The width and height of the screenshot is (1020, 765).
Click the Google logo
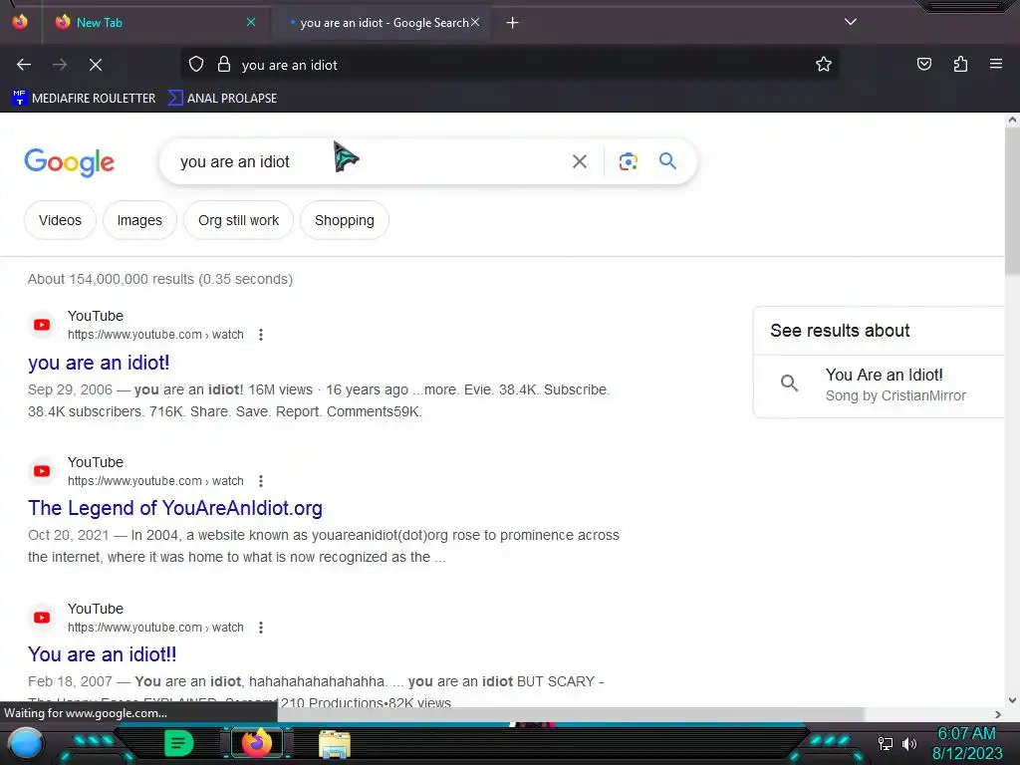pyautogui.click(x=70, y=162)
